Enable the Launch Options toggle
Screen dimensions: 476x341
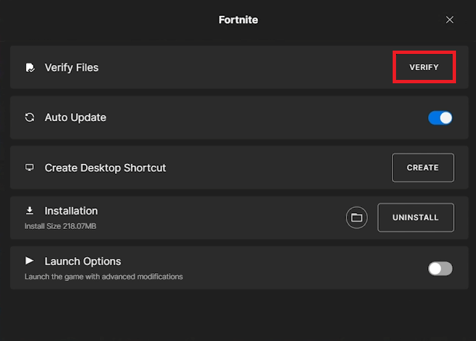tap(440, 268)
